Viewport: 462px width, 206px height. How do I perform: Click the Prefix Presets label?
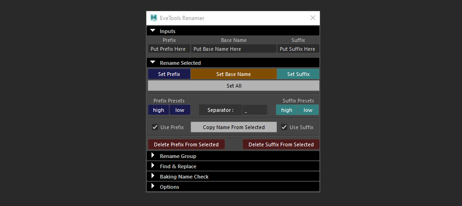point(169,101)
